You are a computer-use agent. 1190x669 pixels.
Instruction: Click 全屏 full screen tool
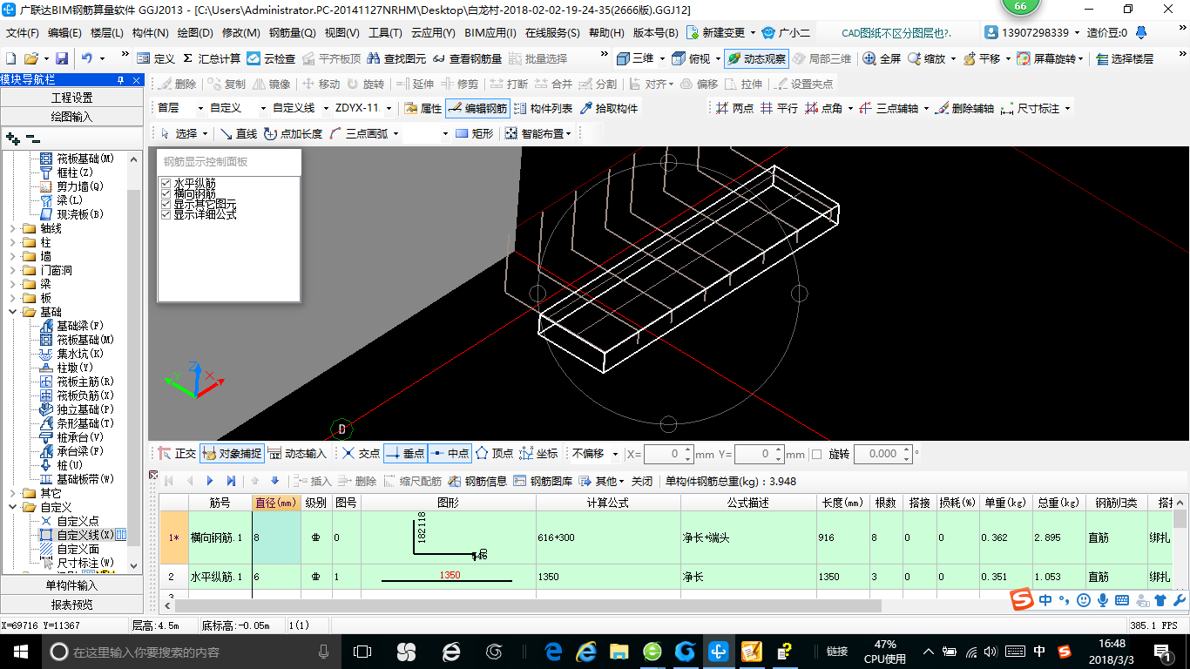tap(882, 58)
